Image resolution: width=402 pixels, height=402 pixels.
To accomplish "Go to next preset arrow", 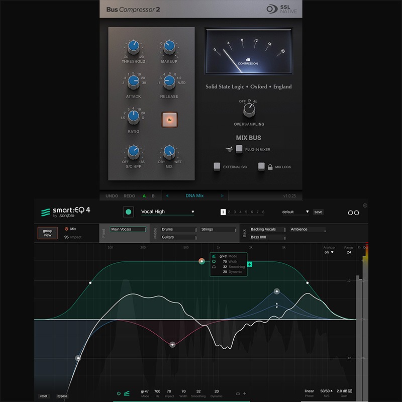I will 222,195.
